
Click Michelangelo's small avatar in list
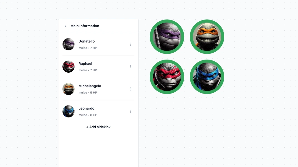(68, 89)
